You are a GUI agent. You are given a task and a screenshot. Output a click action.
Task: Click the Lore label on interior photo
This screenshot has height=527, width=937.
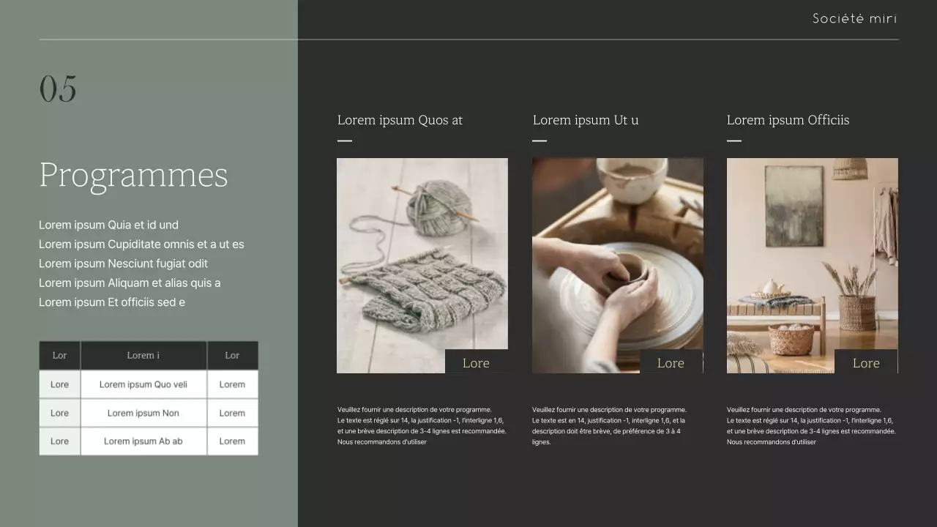(866, 363)
